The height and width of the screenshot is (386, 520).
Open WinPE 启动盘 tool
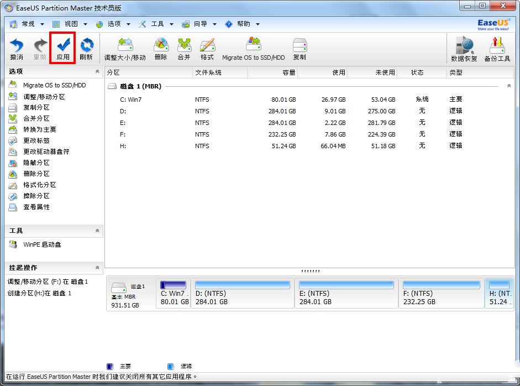35,244
